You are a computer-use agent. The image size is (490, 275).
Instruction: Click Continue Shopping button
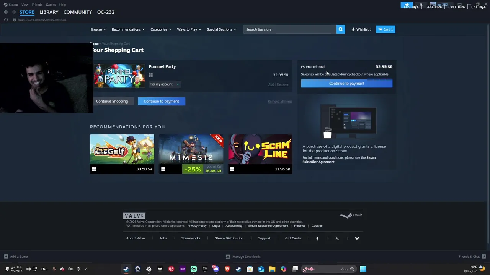[x=112, y=101]
